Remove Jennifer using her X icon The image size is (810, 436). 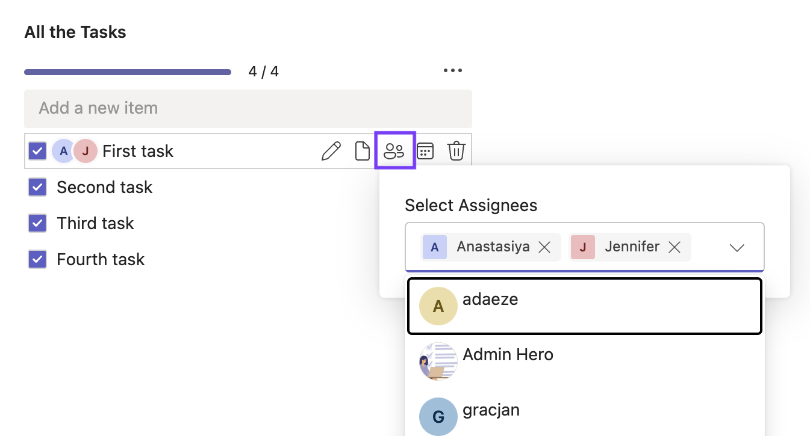[x=674, y=247]
